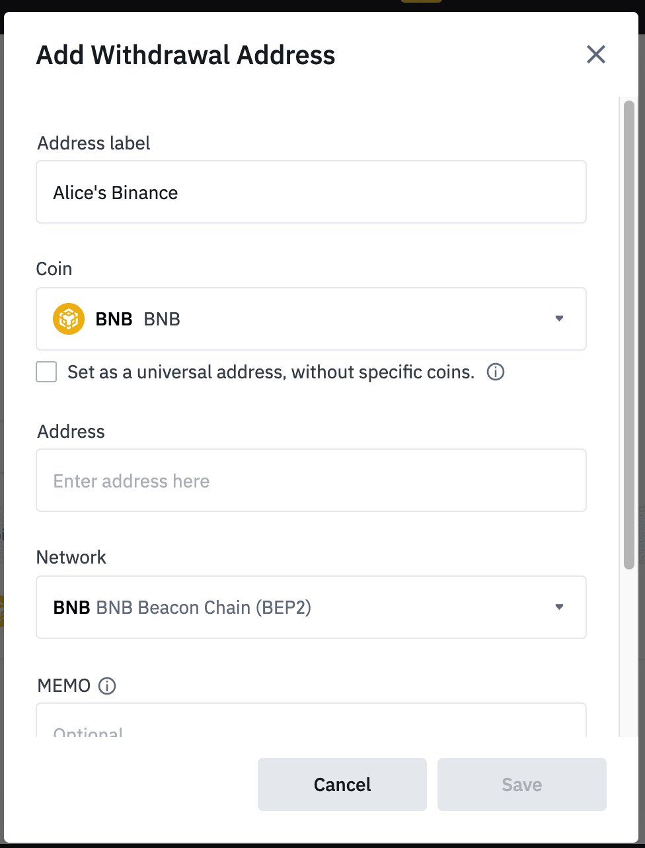Screen dimensions: 645x848
Task: Focus the Alice's Binance address label field
Action: click(x=311, y=192)
